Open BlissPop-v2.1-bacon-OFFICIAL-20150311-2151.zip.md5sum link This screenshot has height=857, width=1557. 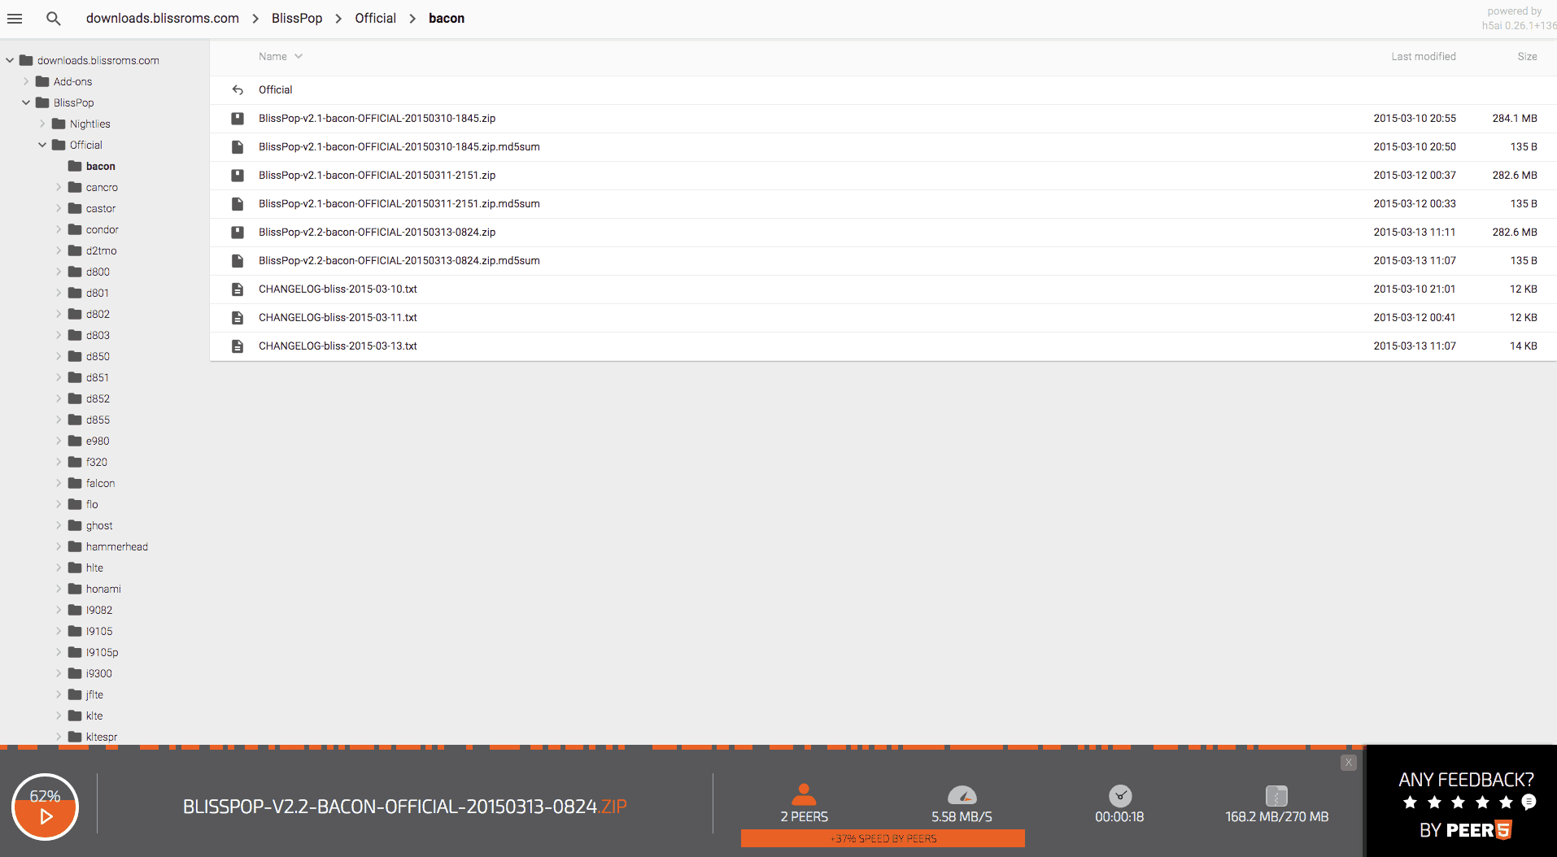coord(399,203)
